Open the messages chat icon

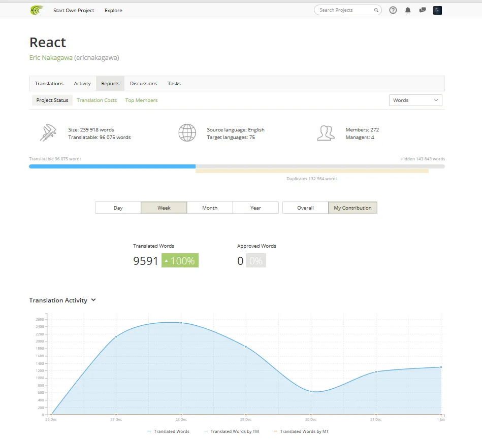[x=423, y=10]
